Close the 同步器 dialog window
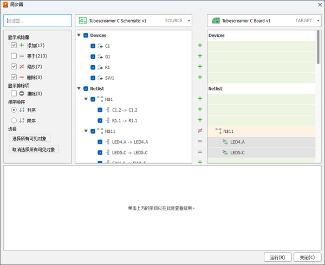The image size is (325, 265). pyautogui.click(x=320, y=4)
